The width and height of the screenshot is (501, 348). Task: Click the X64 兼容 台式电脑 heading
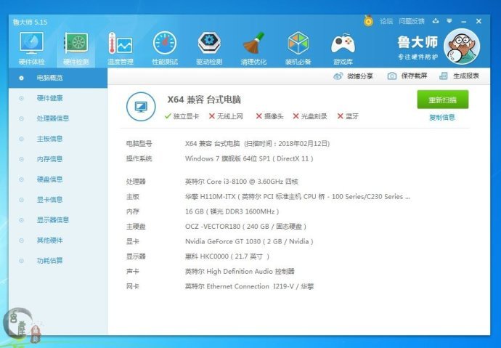click(204, 100)
